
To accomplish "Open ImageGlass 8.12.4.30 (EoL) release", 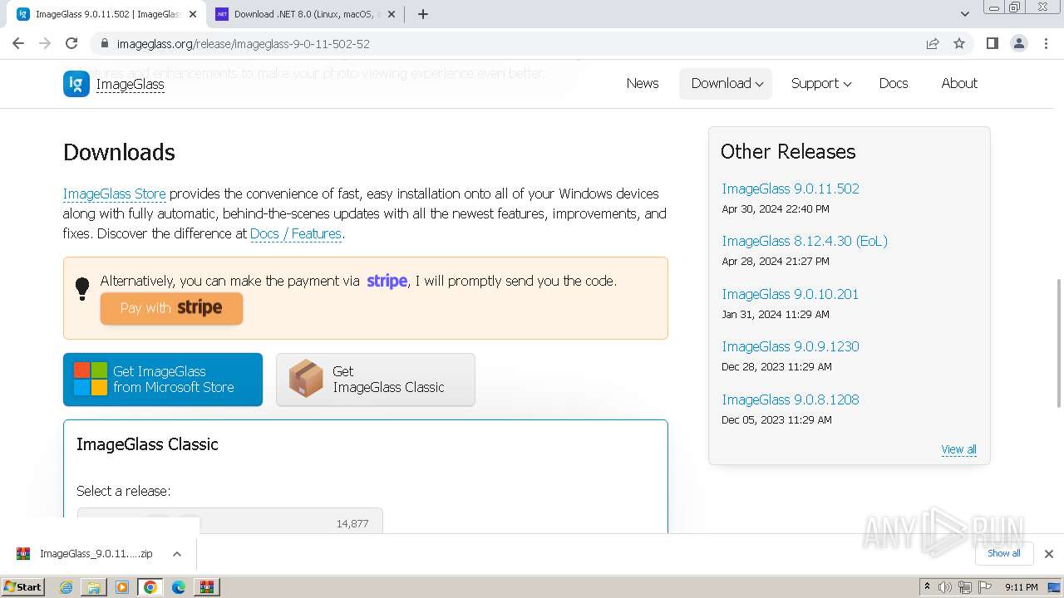I will coord(805,241).
